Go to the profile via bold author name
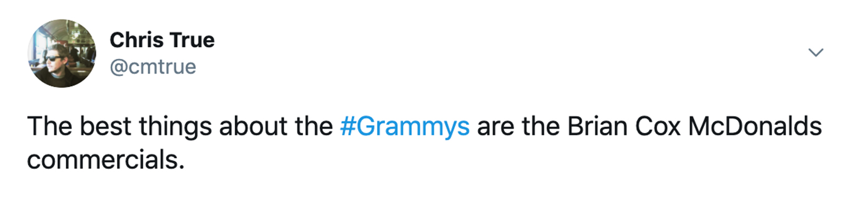The height and width of the screenshot is (197, 864). click(x=162, y=40)
